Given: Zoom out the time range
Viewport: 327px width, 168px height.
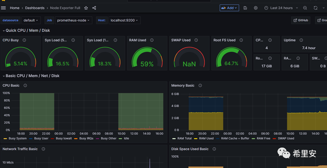Looking at the screenshot, I should [x=305, y=8].
